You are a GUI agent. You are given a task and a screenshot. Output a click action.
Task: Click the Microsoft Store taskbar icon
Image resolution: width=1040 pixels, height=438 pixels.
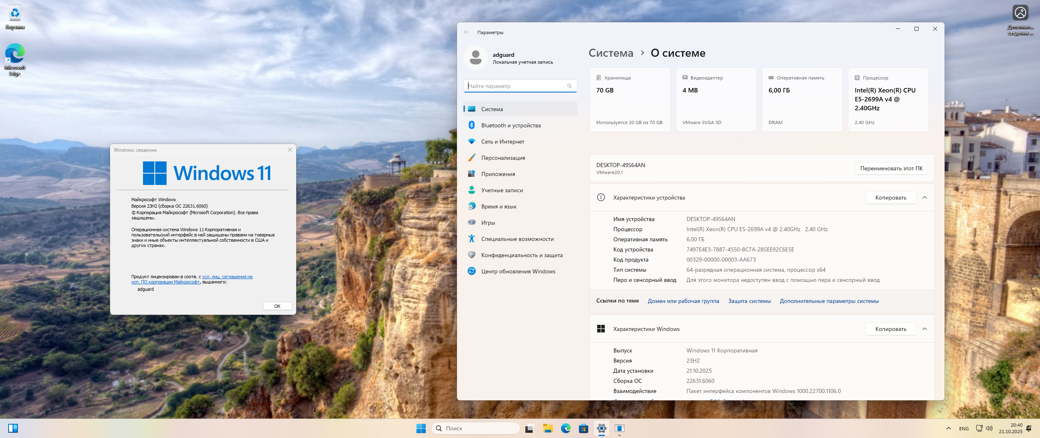[x=583, y=428]
